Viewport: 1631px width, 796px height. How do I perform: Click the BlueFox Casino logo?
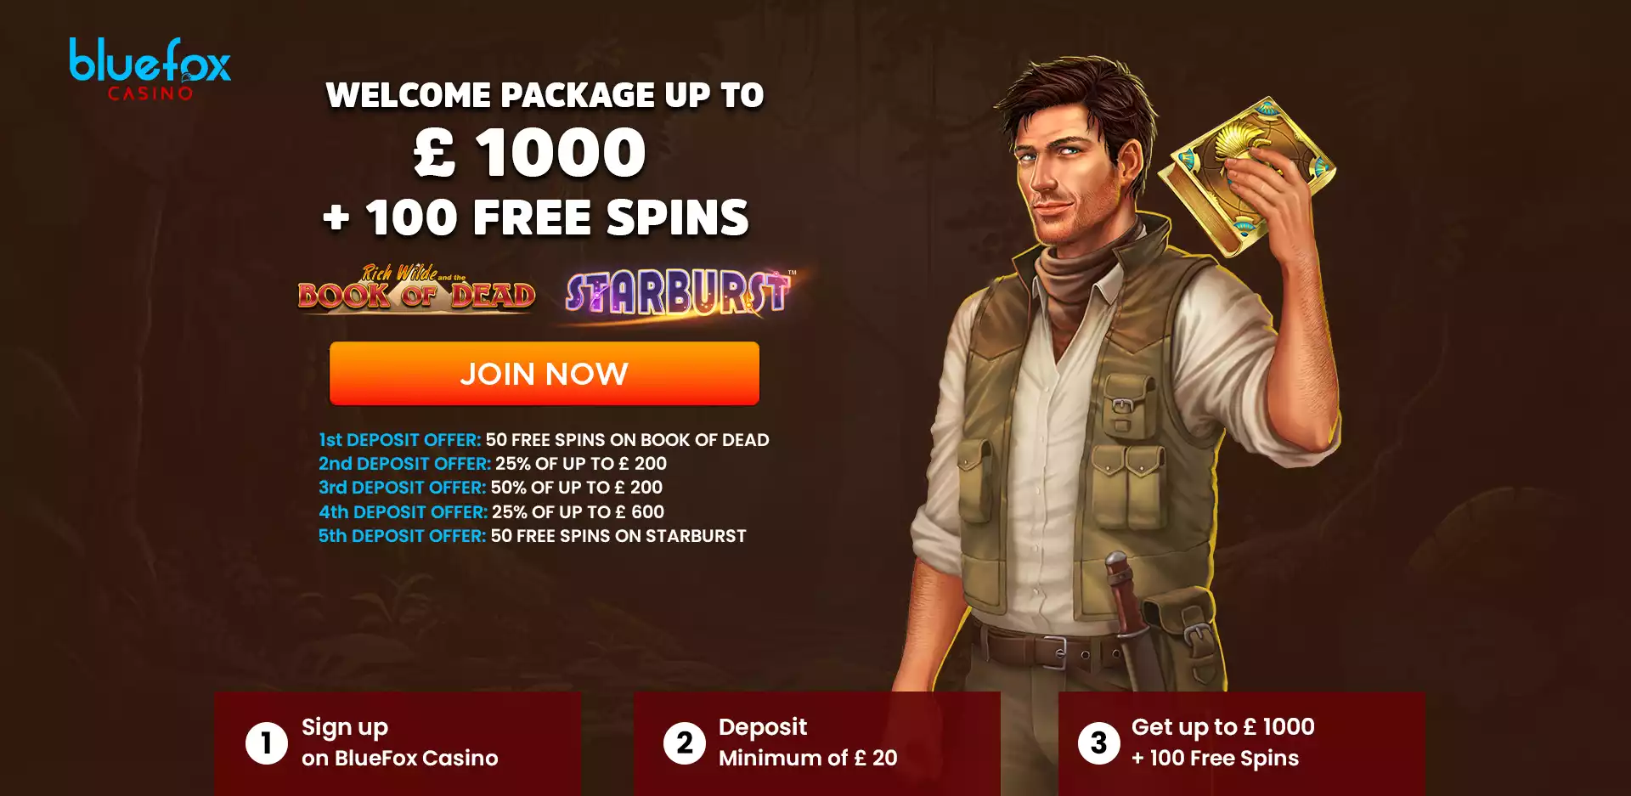point(150,70)
